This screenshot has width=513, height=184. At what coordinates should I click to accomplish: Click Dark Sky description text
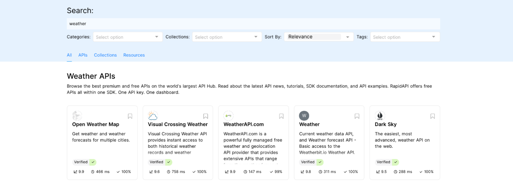click(402, 140)
